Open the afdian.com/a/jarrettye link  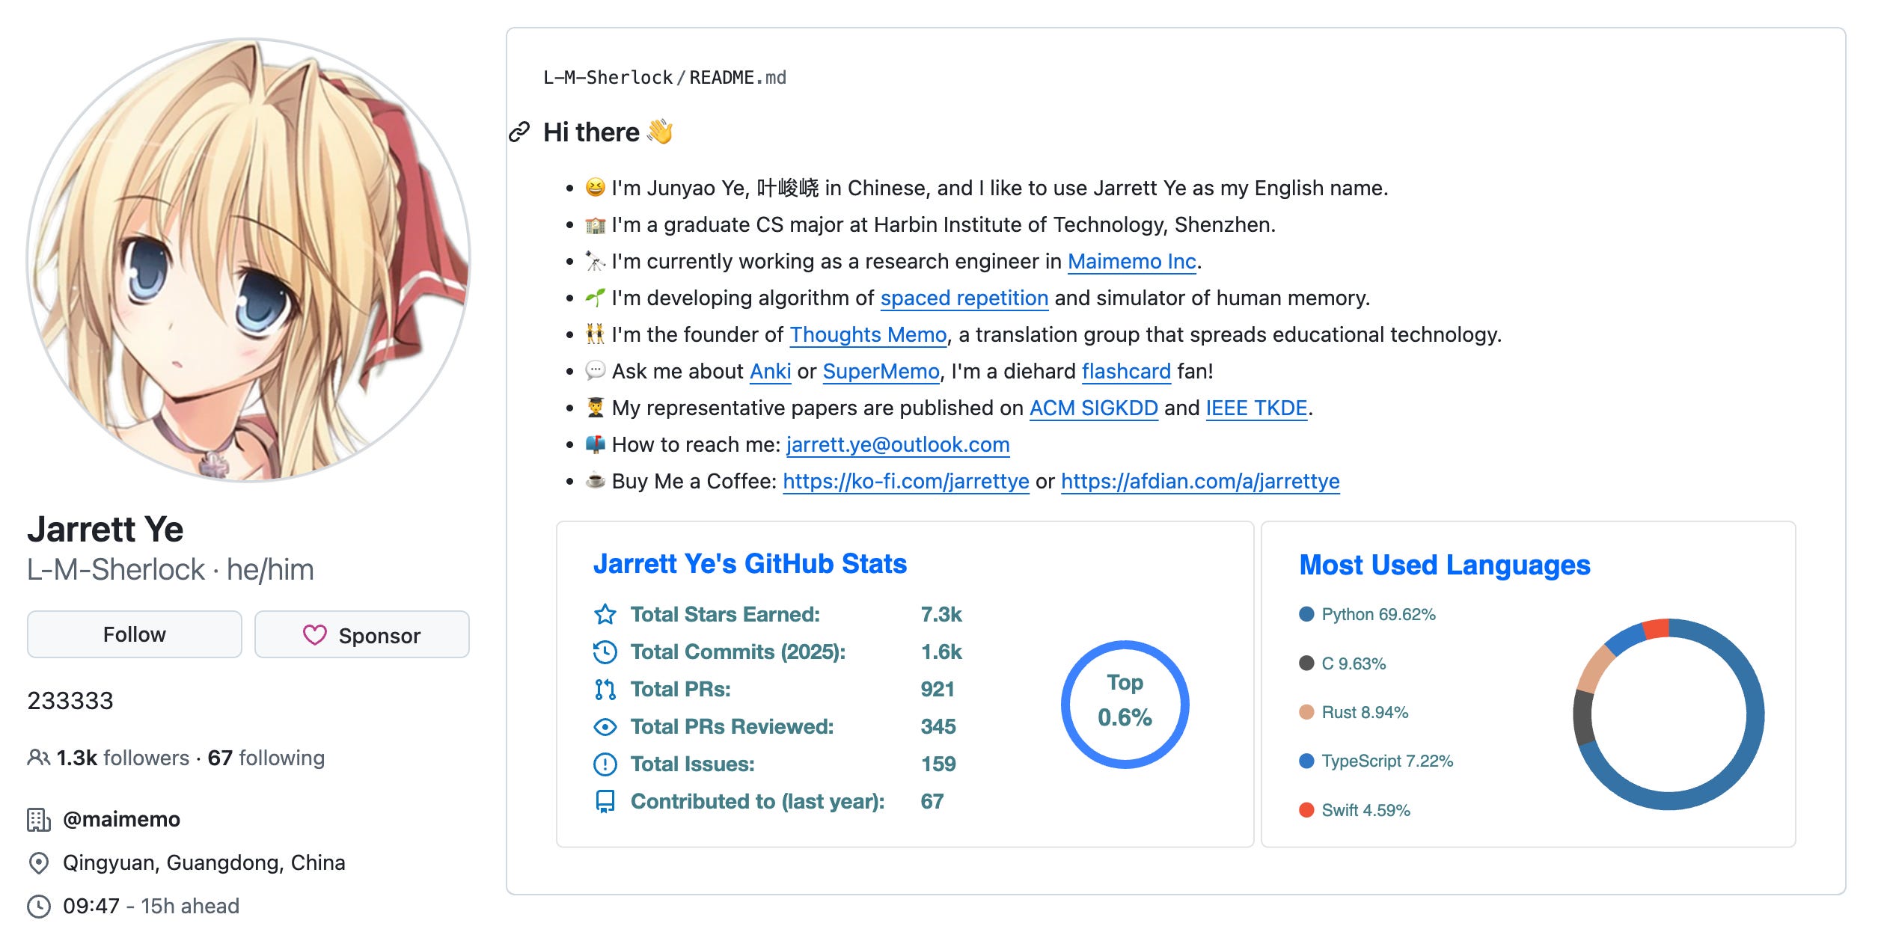(x=1200, y=481)
